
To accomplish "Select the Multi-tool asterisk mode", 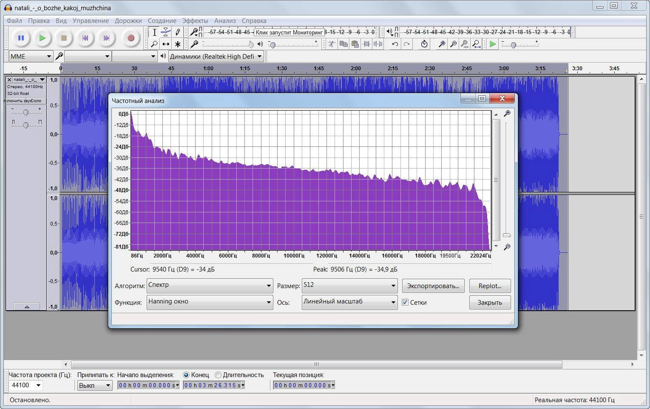I will pyautogui.click(x=178, y=44).
